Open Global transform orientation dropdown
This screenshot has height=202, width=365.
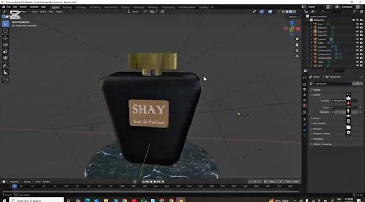135,12
